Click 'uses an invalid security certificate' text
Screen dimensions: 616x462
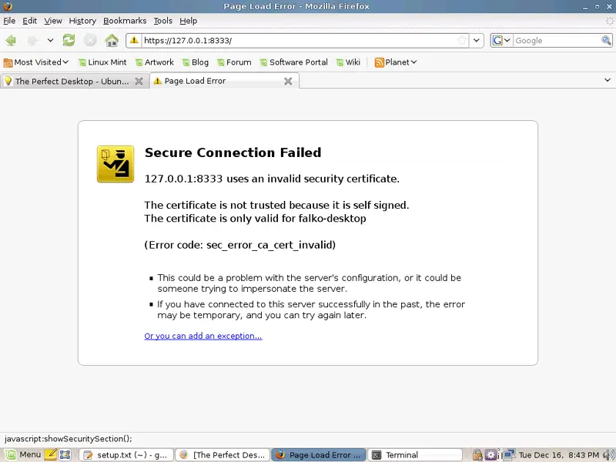pos(313,179)
